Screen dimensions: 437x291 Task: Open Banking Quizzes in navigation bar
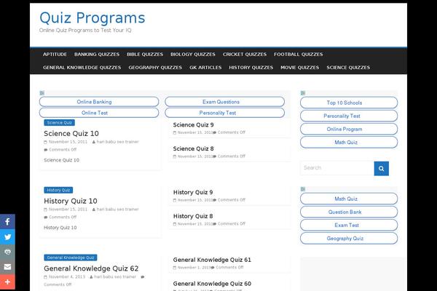(96, 54)
